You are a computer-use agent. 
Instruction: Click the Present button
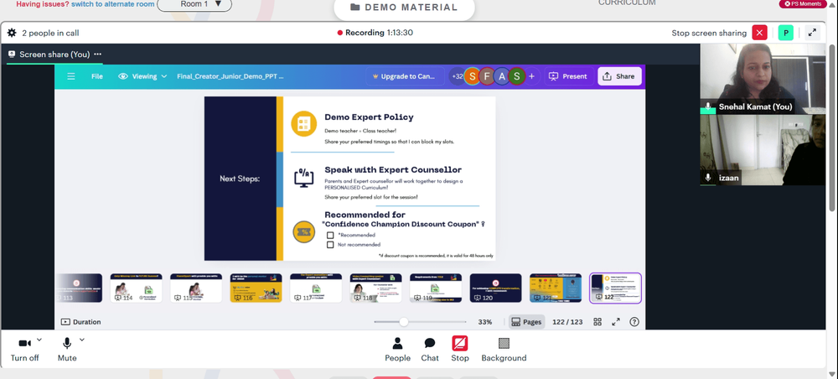tap(568, 76)
